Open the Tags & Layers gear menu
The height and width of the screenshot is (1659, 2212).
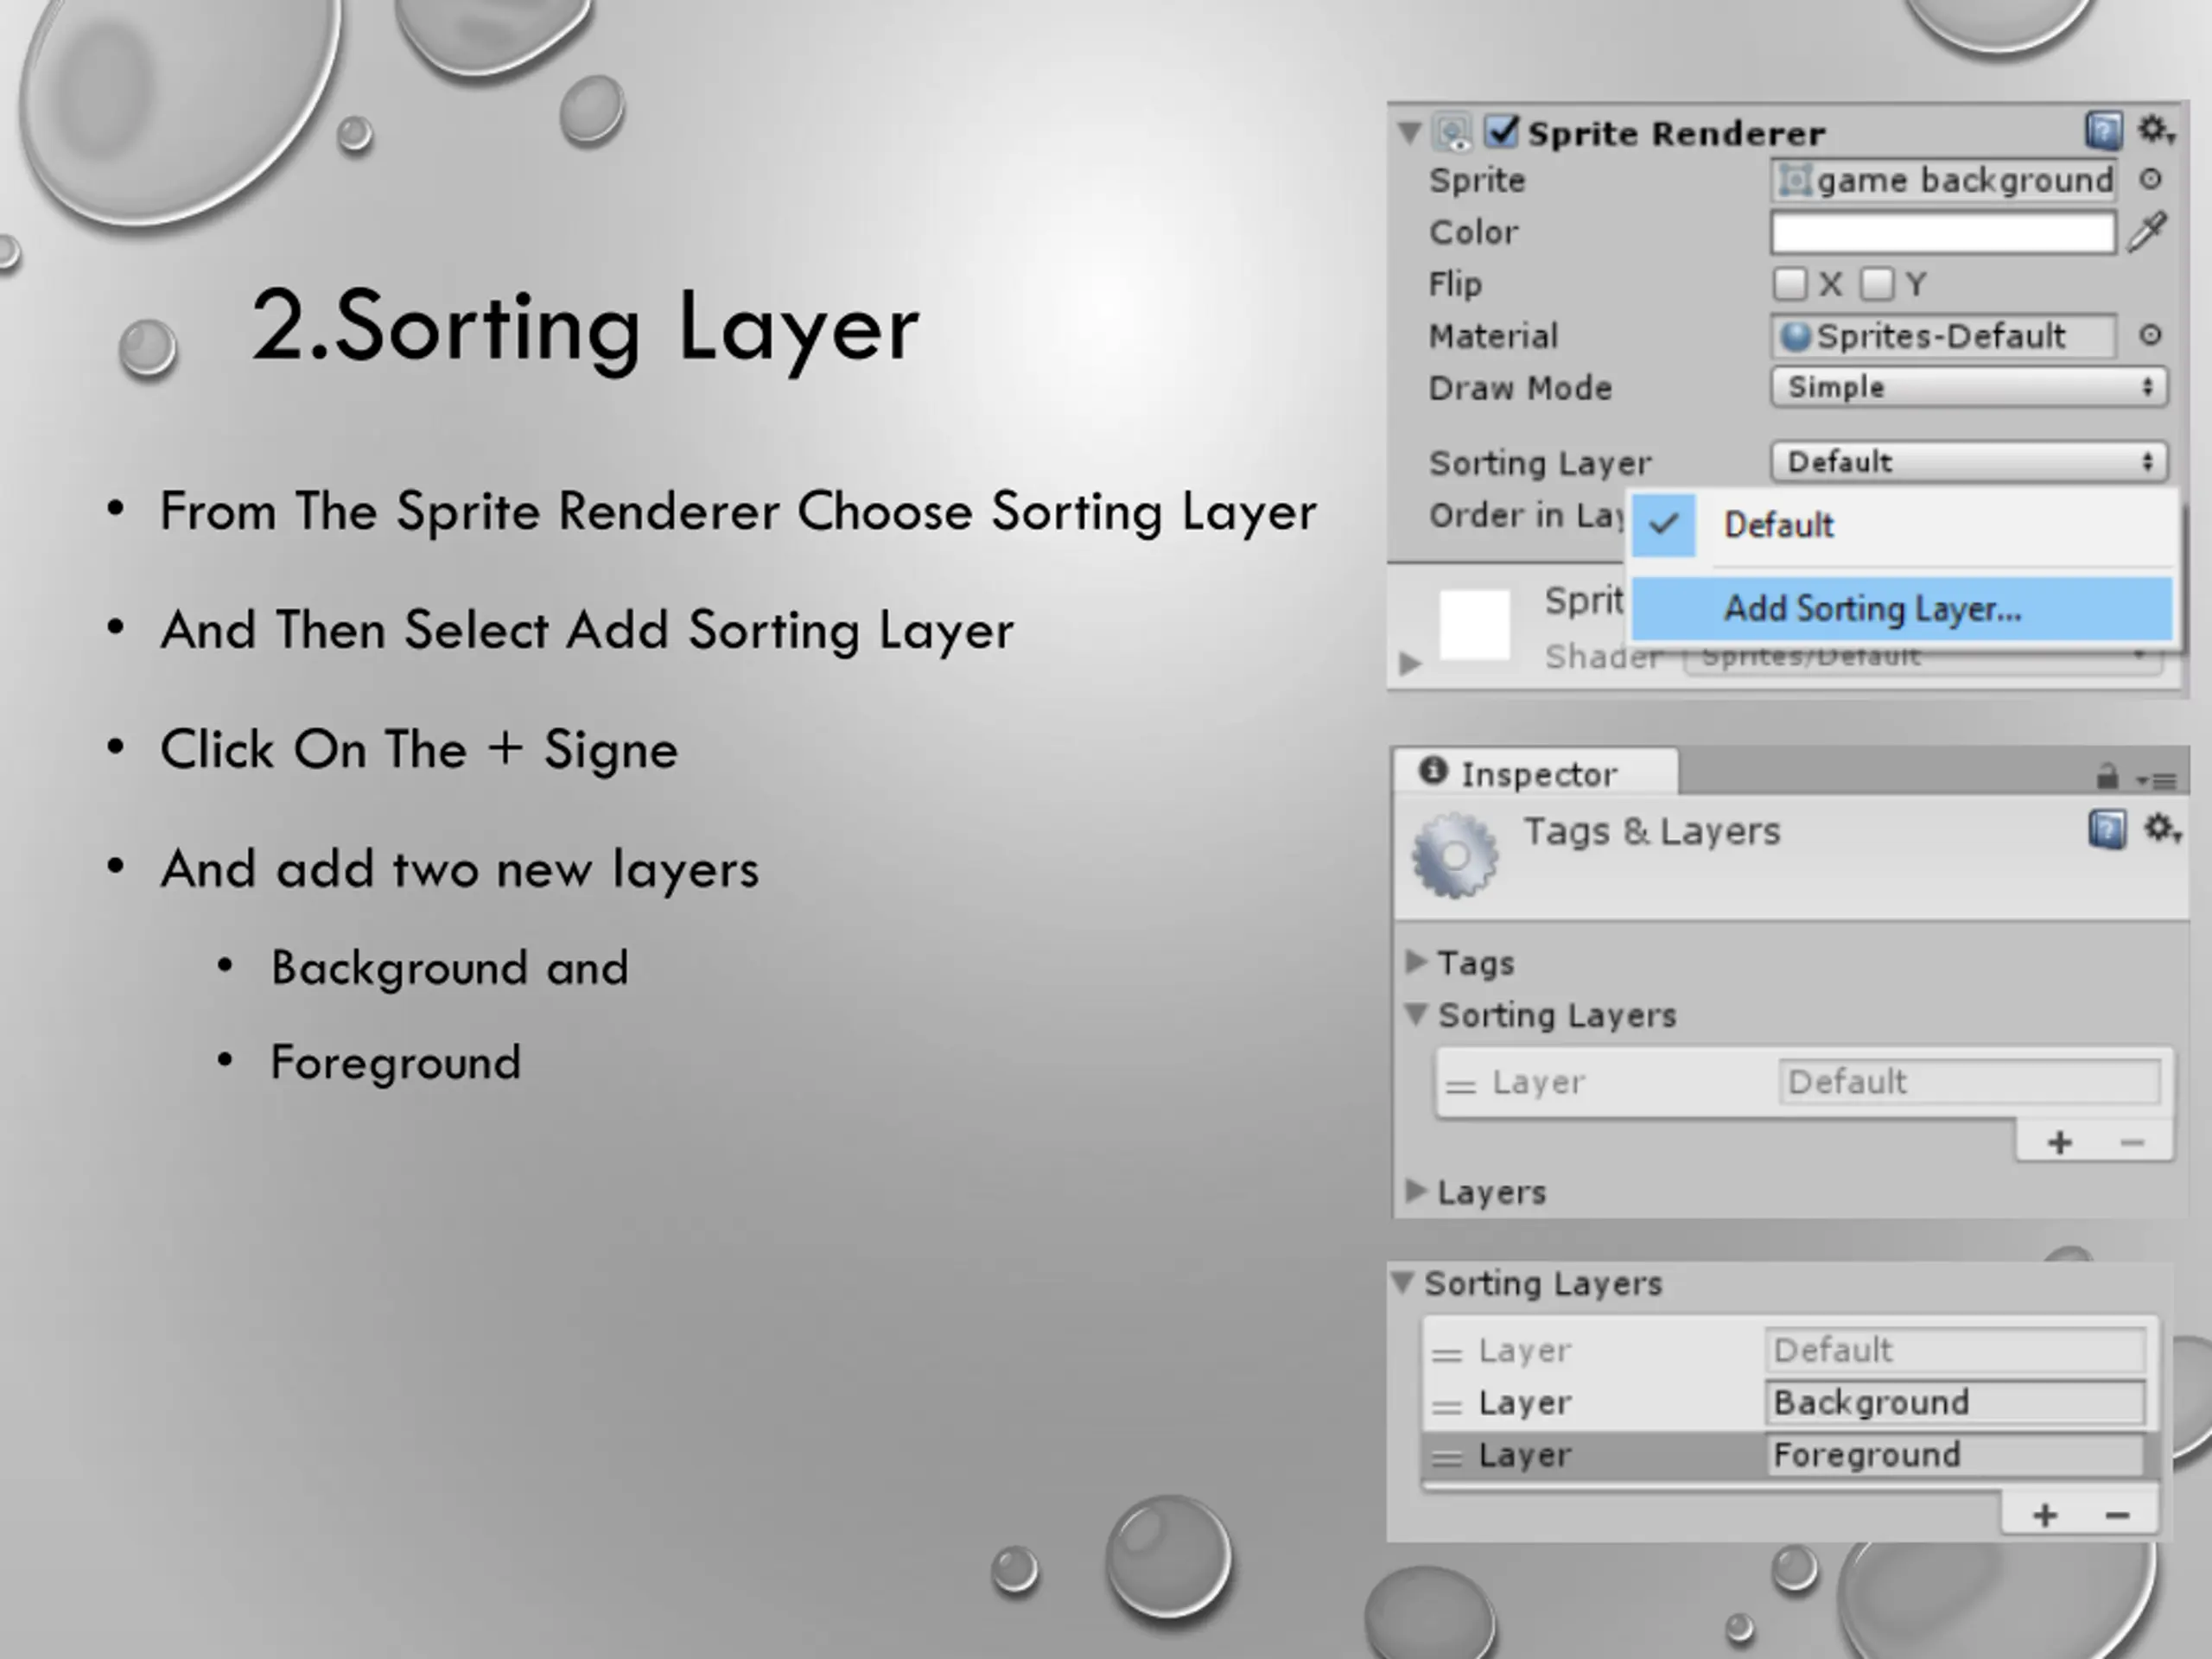click(x=2161, y=829)
